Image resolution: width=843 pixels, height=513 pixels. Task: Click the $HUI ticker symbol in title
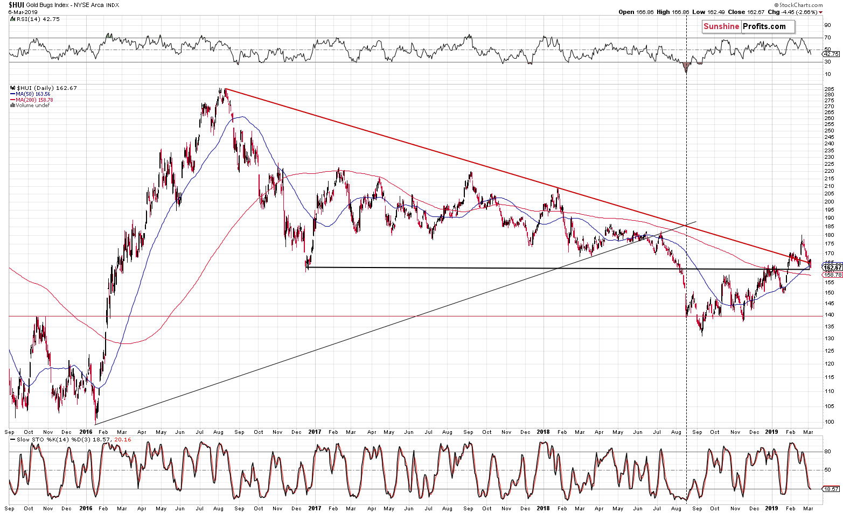(16, 5)
